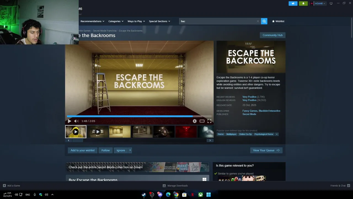Viewport: 353px width, 199px height.
Task: Open developer Fancy Games link
Action: [x=250, y=111]
